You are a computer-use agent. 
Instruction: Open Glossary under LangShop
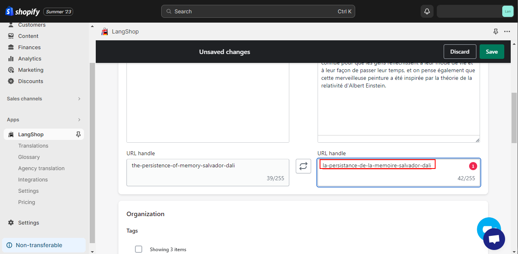(29, 157)
